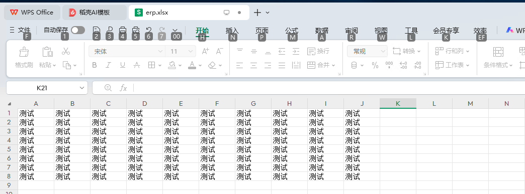Click the Borders grid icon
This screenshot has width=525, height=194.
(x=151, y=65)
